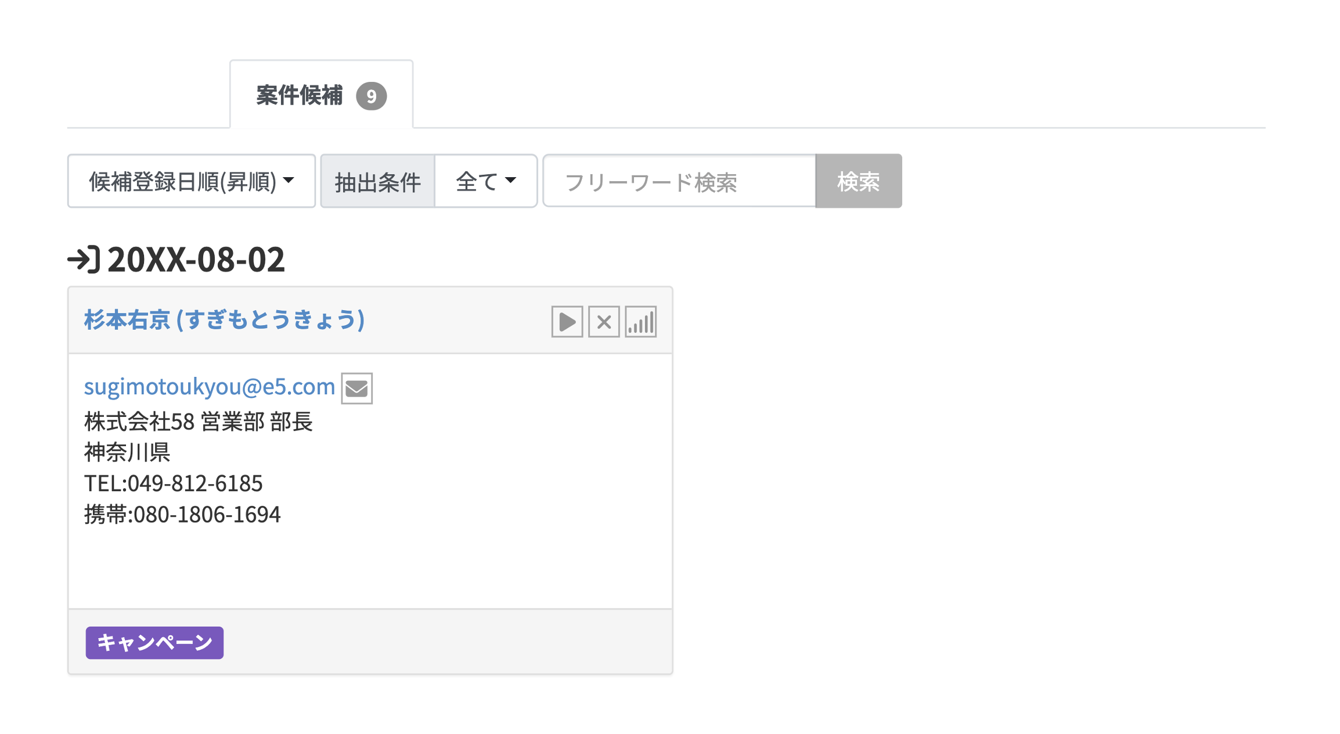Screen dimensions: 1340x734
Task: Click the 株式会社58 営業部 部長 company line
Action: (199, 422)
